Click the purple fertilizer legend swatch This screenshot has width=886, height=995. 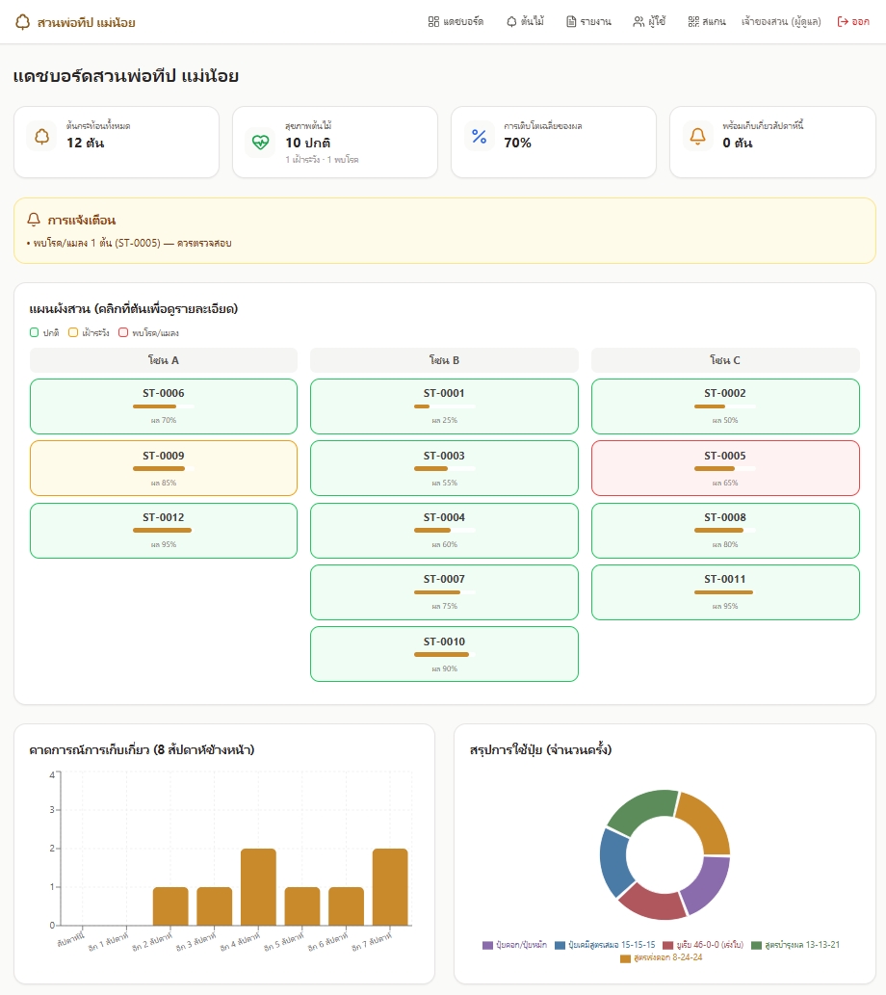(x=487, y=946)
